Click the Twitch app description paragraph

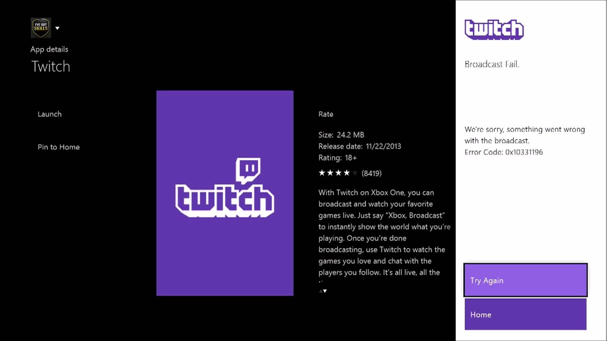click(384, 233)
